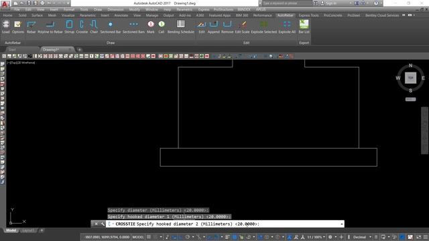Insert a rebar Mark
429x241 pixels.
point(151,27)
